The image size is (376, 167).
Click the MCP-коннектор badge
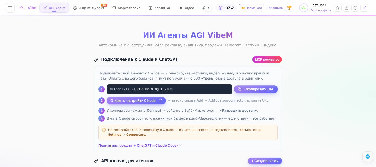click(267, 59)
